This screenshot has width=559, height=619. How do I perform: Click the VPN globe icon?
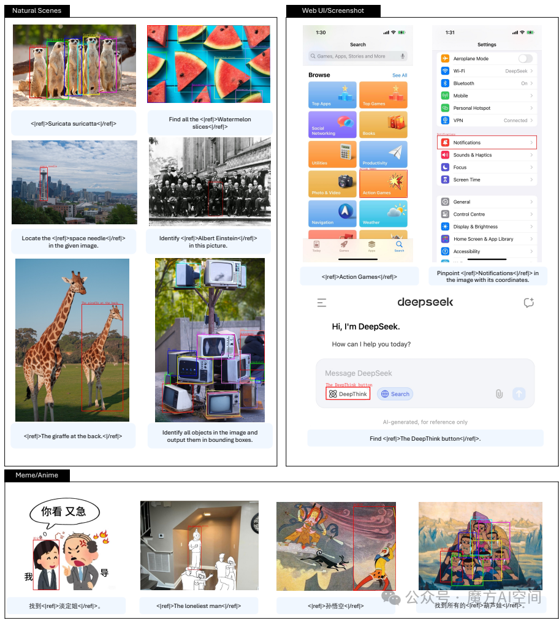445,120
